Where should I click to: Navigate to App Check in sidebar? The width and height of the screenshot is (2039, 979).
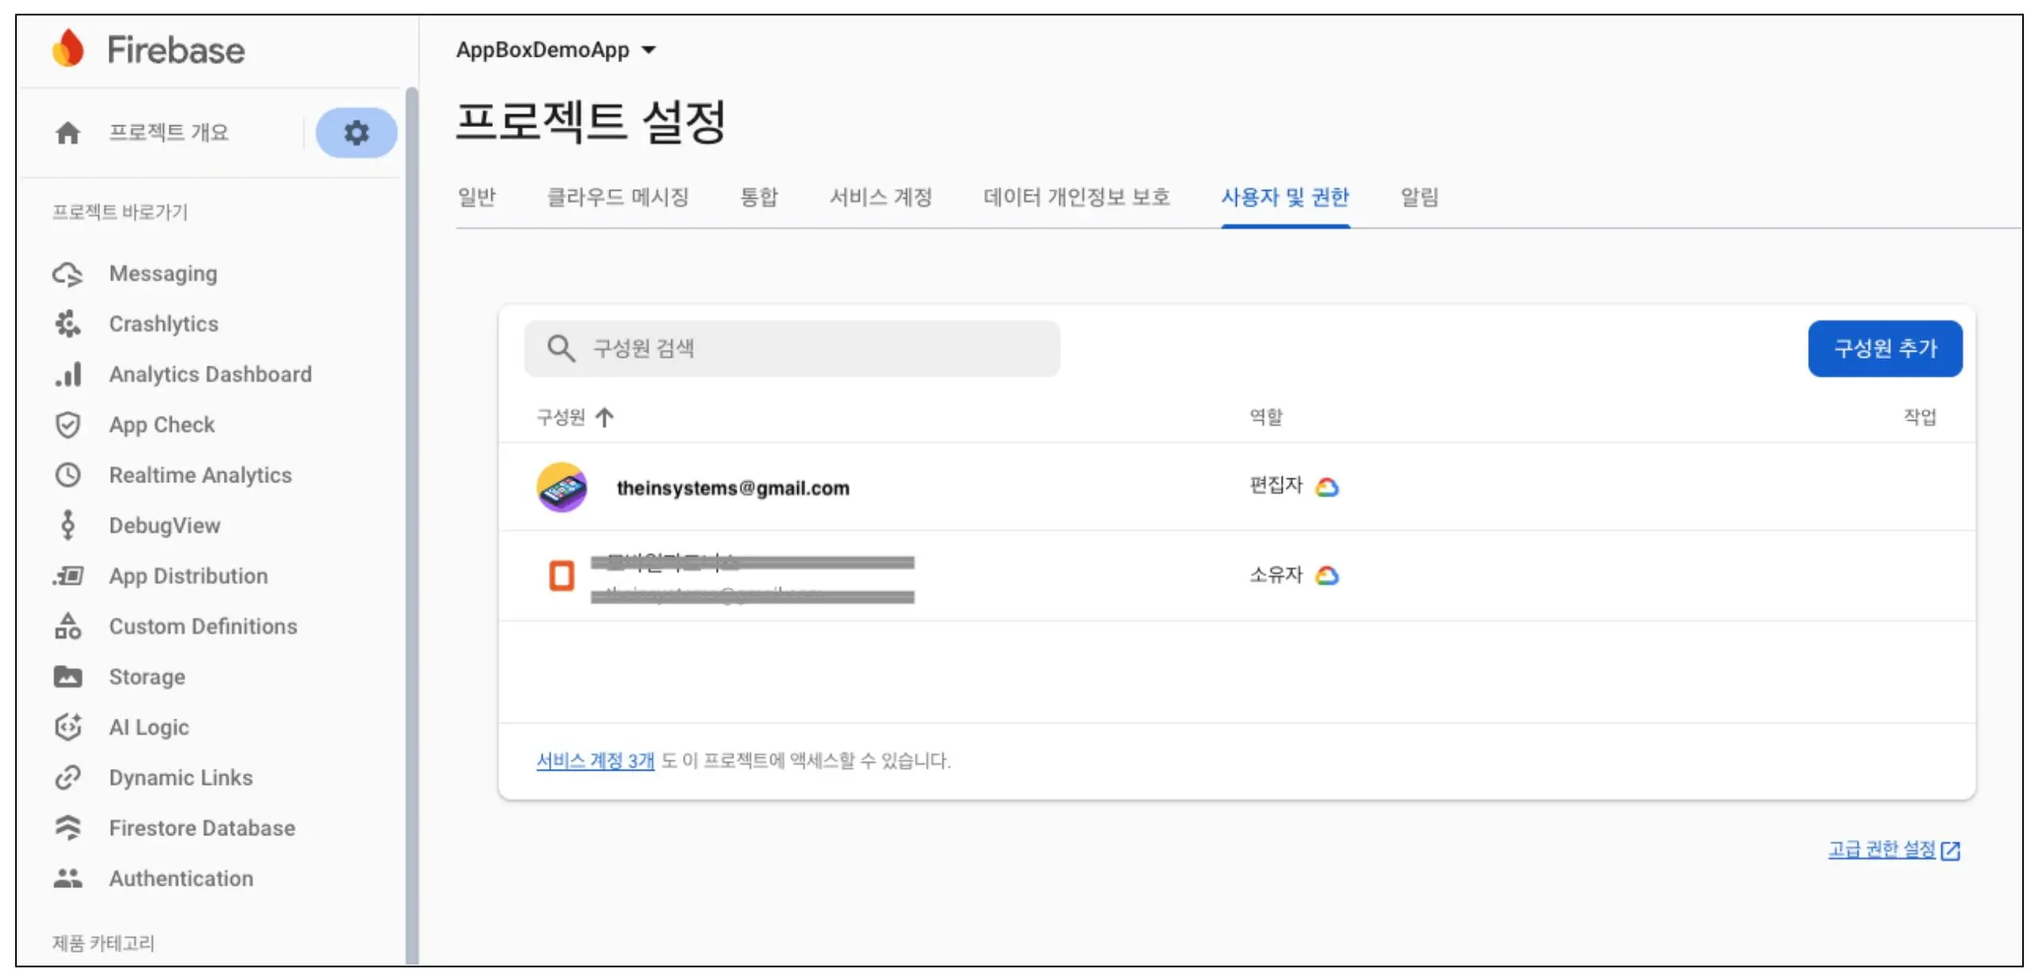point(161,425)
